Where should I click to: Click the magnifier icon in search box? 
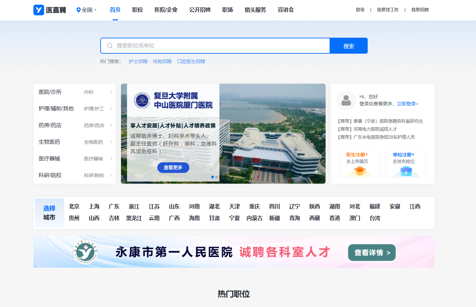click(110, 46)
